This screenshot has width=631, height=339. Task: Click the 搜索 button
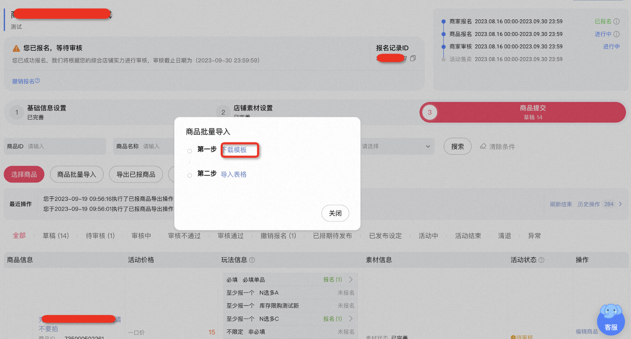pos(458,146)
